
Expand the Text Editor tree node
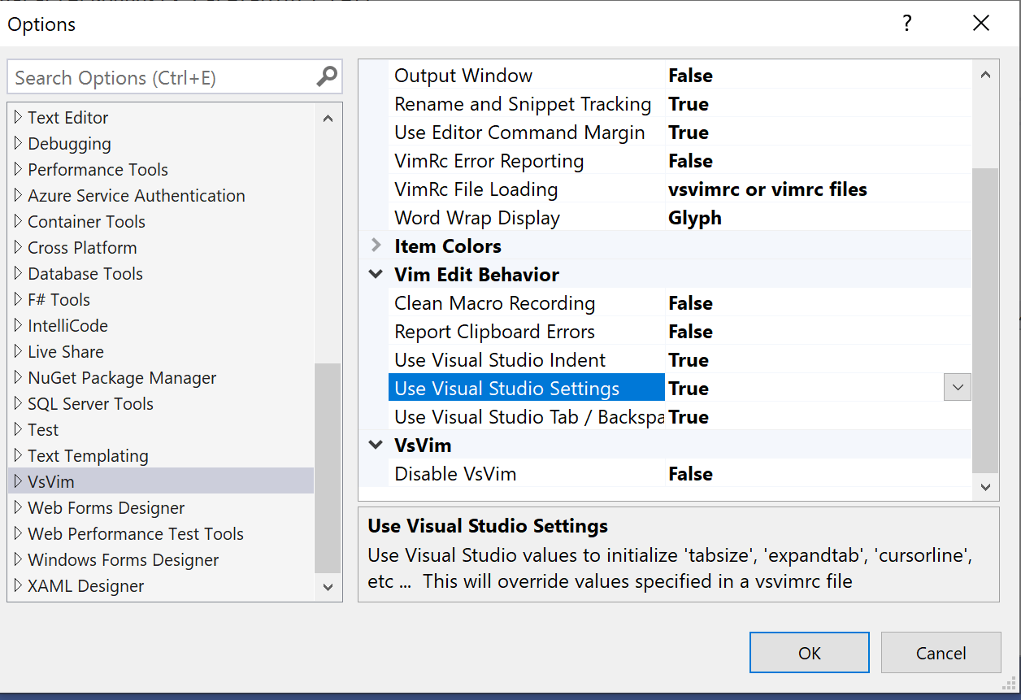click(18, 117)
